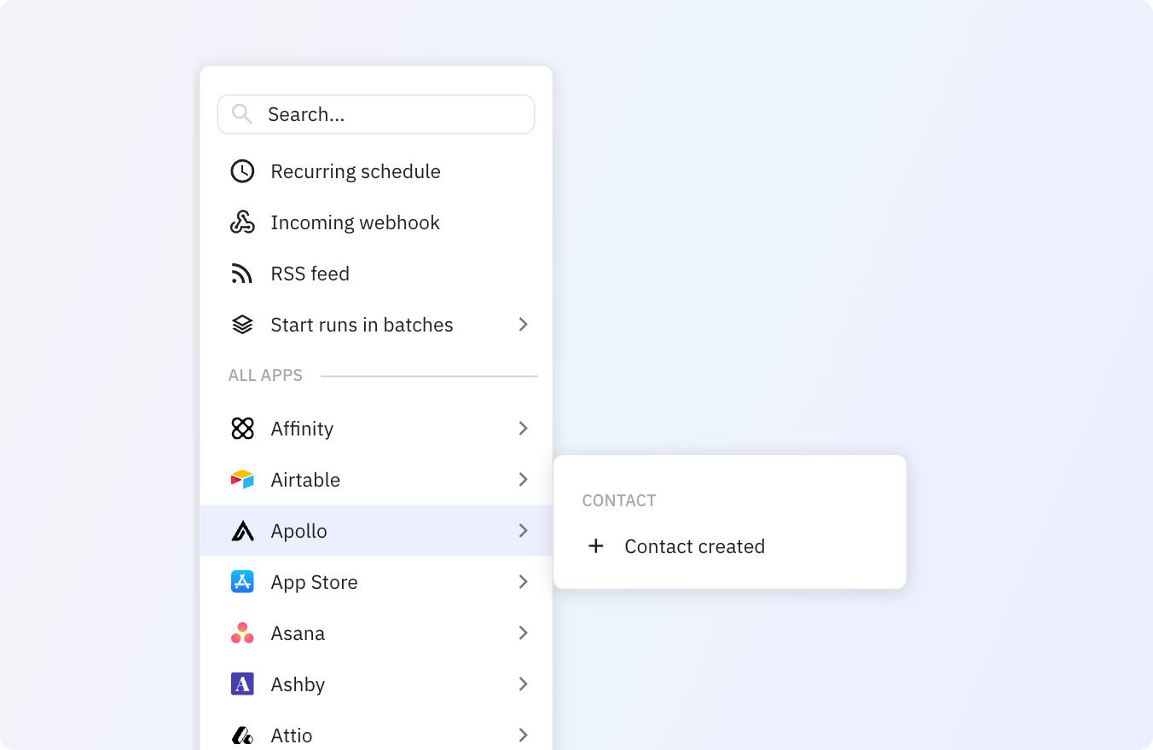Click the stacked layers icon for batches

coord(242,325)
